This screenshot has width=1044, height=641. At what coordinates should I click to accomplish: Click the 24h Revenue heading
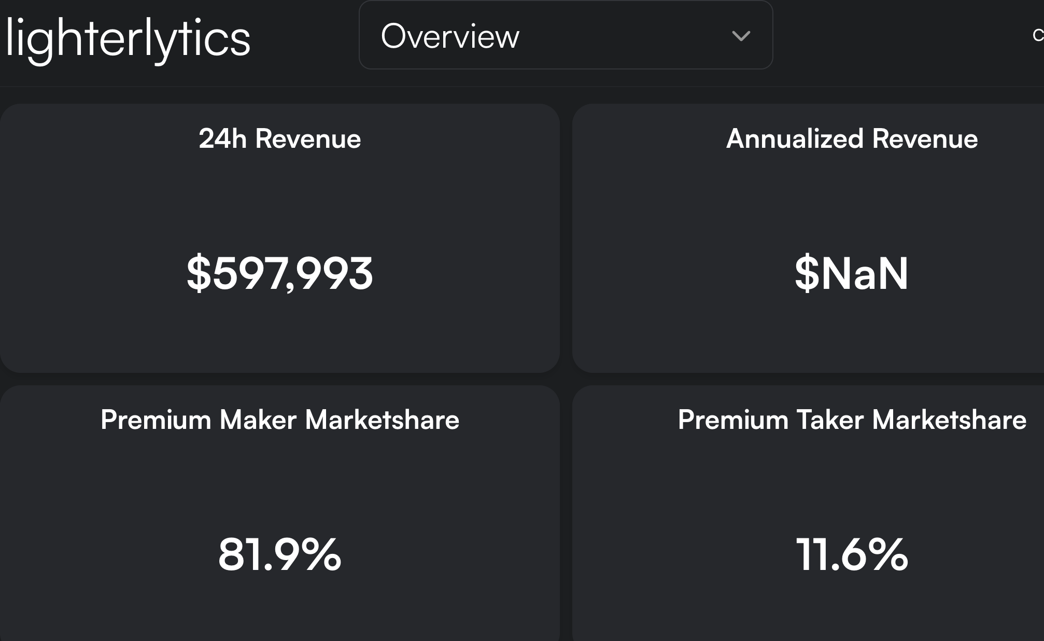tap(279, 139)
